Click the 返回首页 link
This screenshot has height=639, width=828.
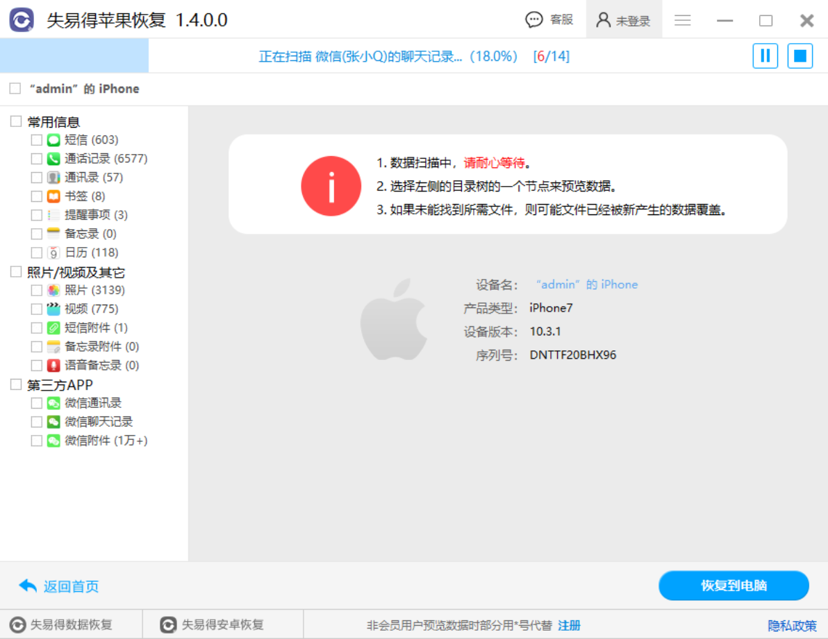click(72, 586)
